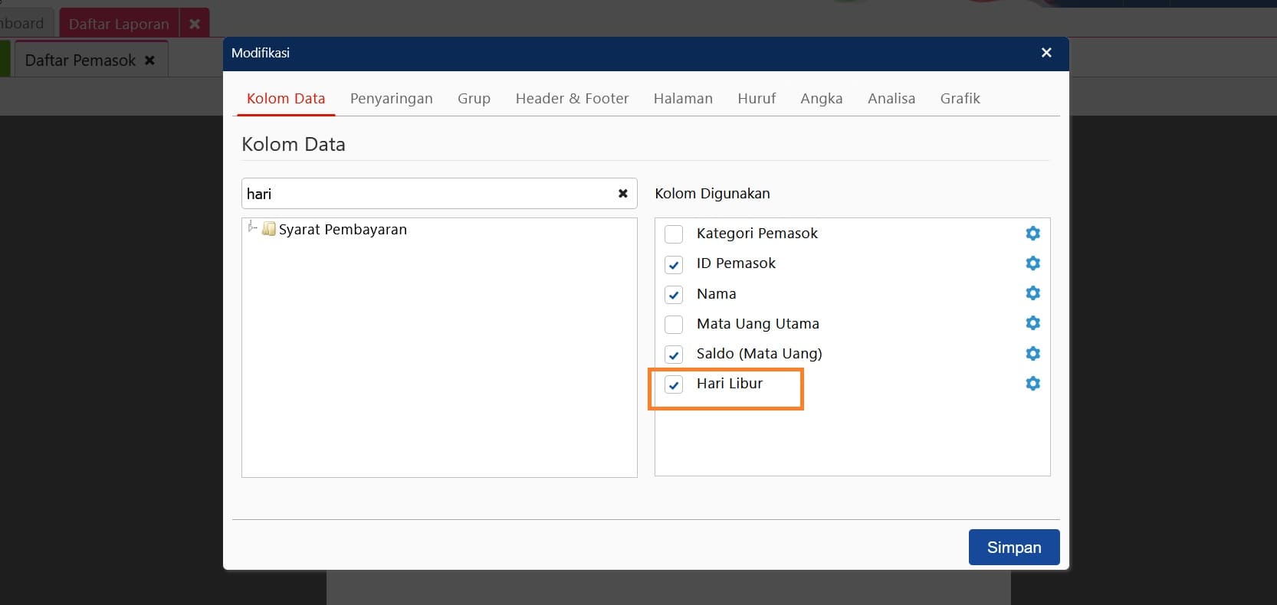The width and height of the screenshot is (1277, 605).
Task: Open Mata Uang Utama column settings gear
Action: pos(1032,323)
